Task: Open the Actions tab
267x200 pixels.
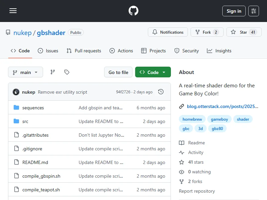Action: 121,51
